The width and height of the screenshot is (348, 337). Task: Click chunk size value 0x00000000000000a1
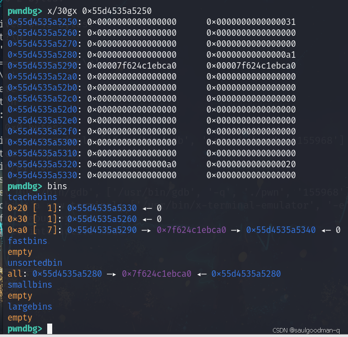[x=251, y=55]
